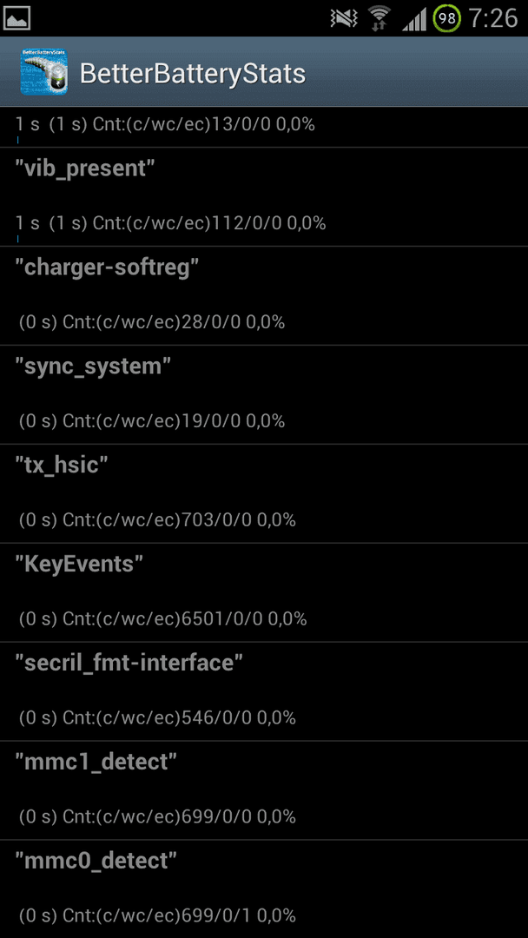Tap the blue progress bar under vib_present

[18, 239]
